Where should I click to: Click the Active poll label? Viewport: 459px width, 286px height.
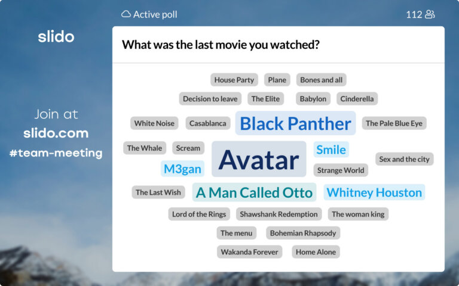[155, 14]
